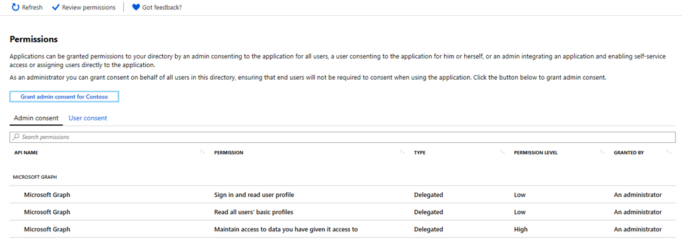Sort by Permission Level column arrows
The image size is (682, 242).
pos(602,152)
